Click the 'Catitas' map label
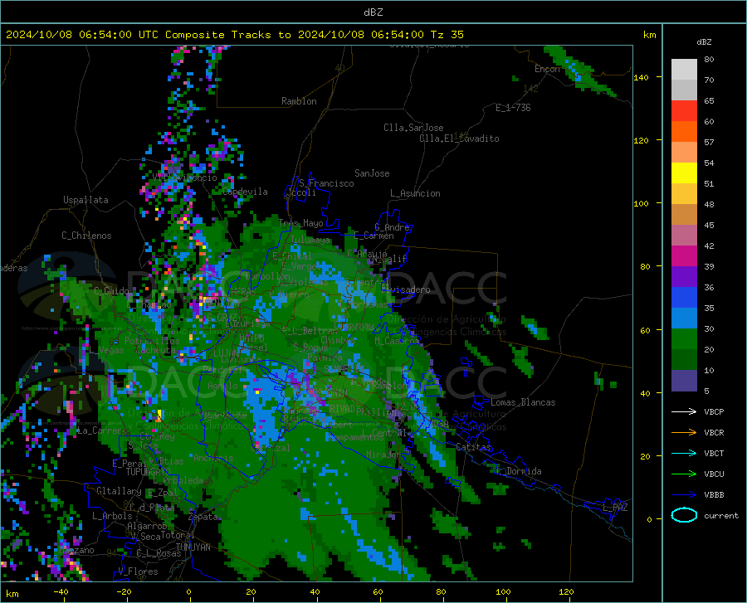This screenshot has height=603, width=747. (x=474, y=447)
